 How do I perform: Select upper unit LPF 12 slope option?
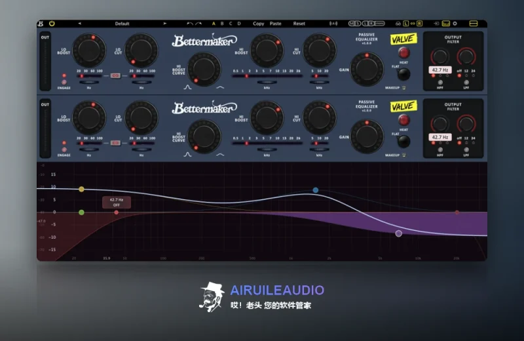(x=466, y=75)
